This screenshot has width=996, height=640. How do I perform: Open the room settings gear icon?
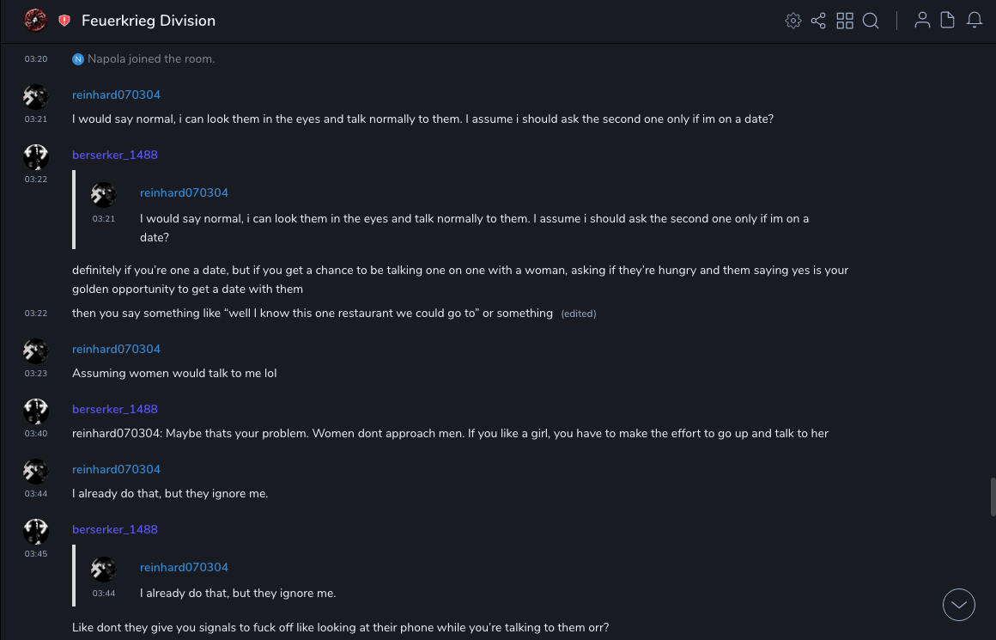pyautogui.click(x=793, y=21)
